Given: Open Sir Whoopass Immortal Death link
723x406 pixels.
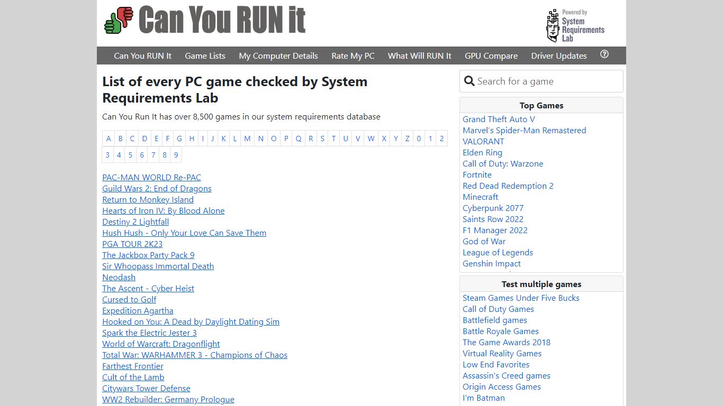Looking at the screenshot, I should coord(158,266).
